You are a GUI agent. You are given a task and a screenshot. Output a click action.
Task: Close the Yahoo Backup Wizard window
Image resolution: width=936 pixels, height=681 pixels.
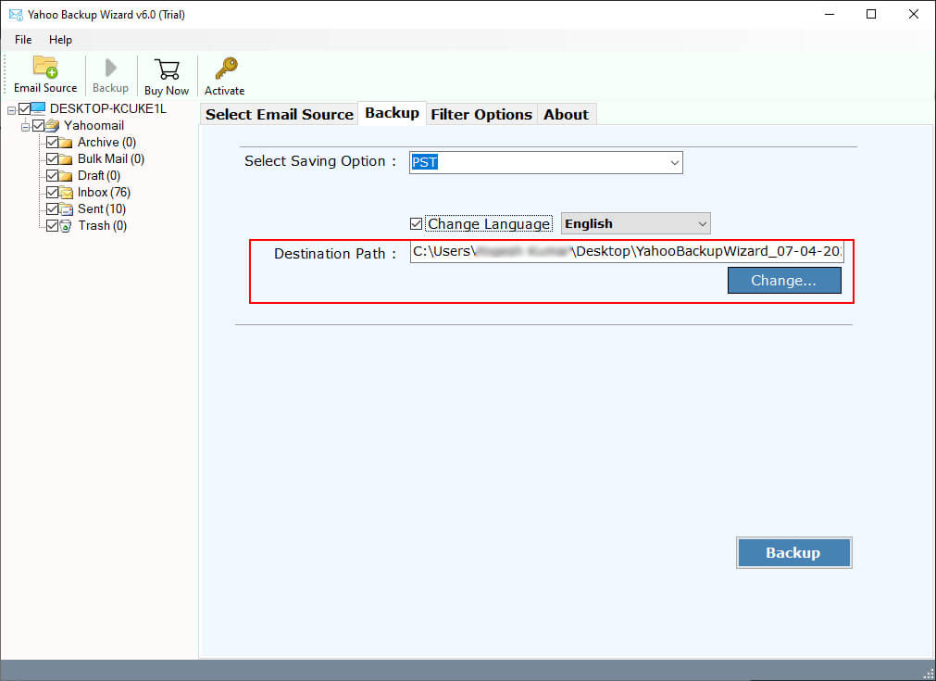[913, 14]
